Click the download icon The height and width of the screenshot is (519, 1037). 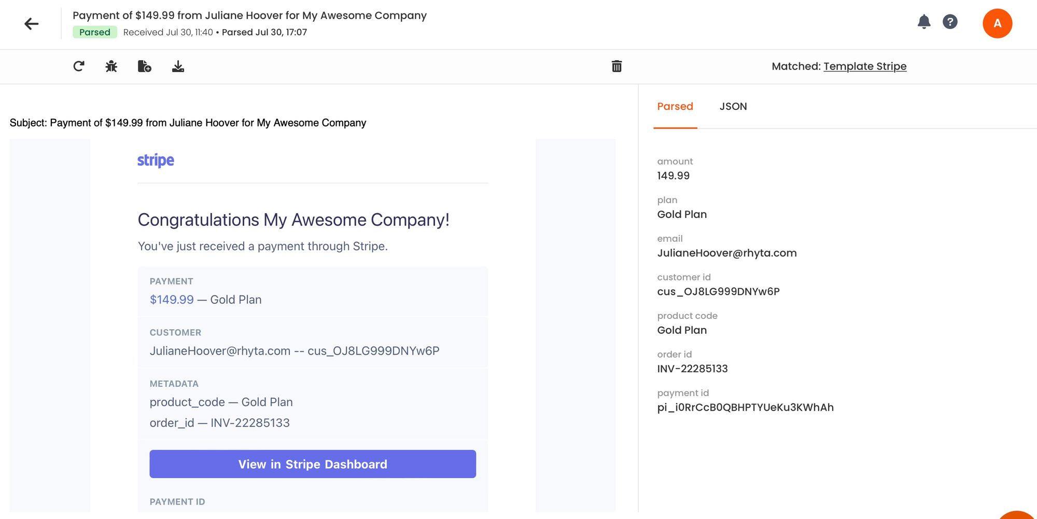pyautogui.click(x=178, y=66)
